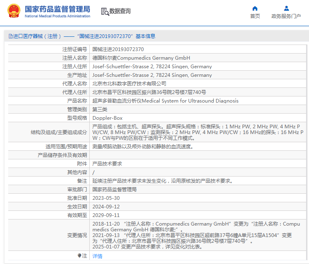Click the 审批部门 row label
This screenshot has height=264, width=309.
click(x=77, y=190)
